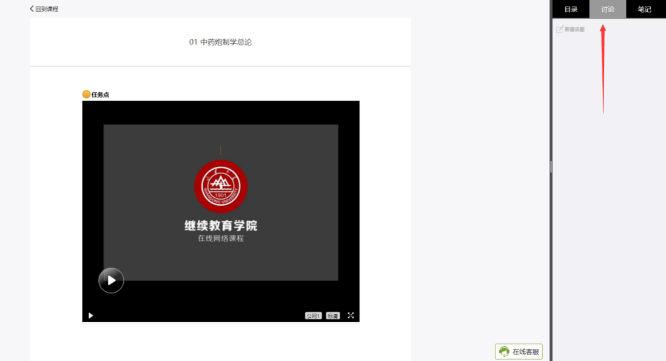The height and width of the screenshot is (361, 666).
Task: Open the 公网1 network line selector
Action: [x=313, y=315]
